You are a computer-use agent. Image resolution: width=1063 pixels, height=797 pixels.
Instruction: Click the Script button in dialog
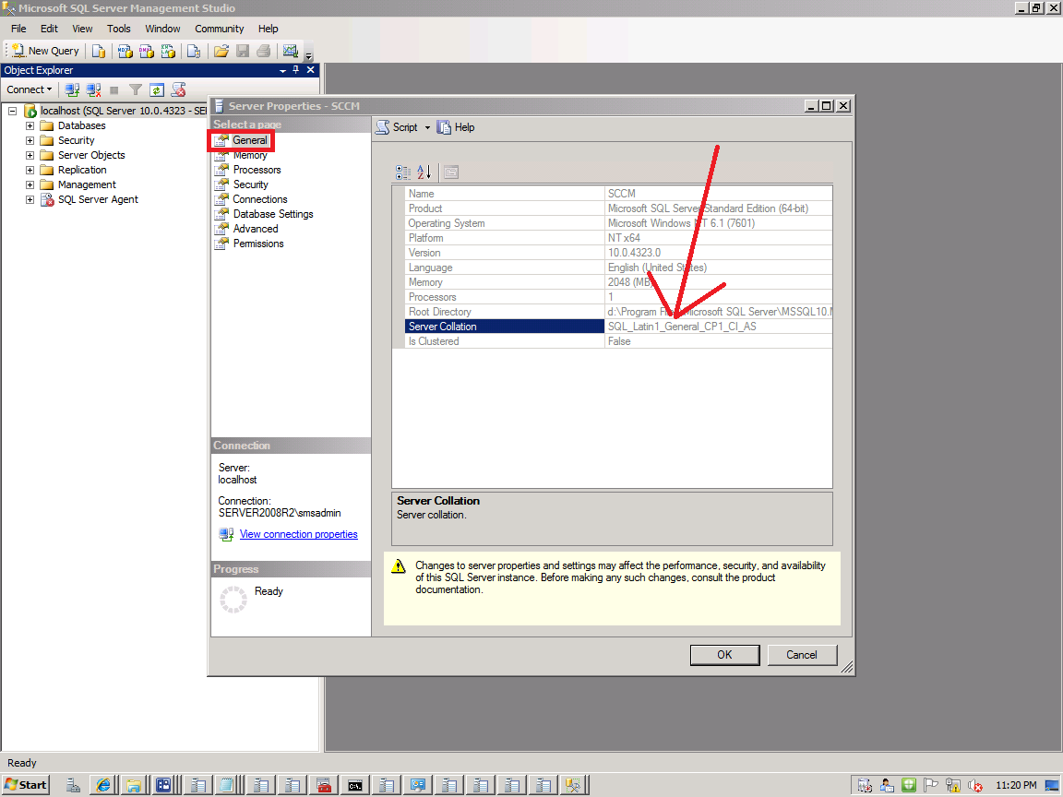[398, 127]
